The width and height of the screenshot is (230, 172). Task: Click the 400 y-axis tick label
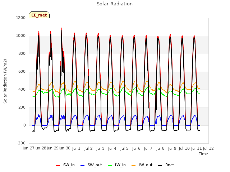pos(22,89)
